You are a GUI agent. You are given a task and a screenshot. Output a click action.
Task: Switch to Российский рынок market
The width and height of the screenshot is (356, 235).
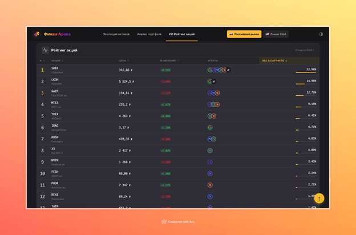click(244, 34)
